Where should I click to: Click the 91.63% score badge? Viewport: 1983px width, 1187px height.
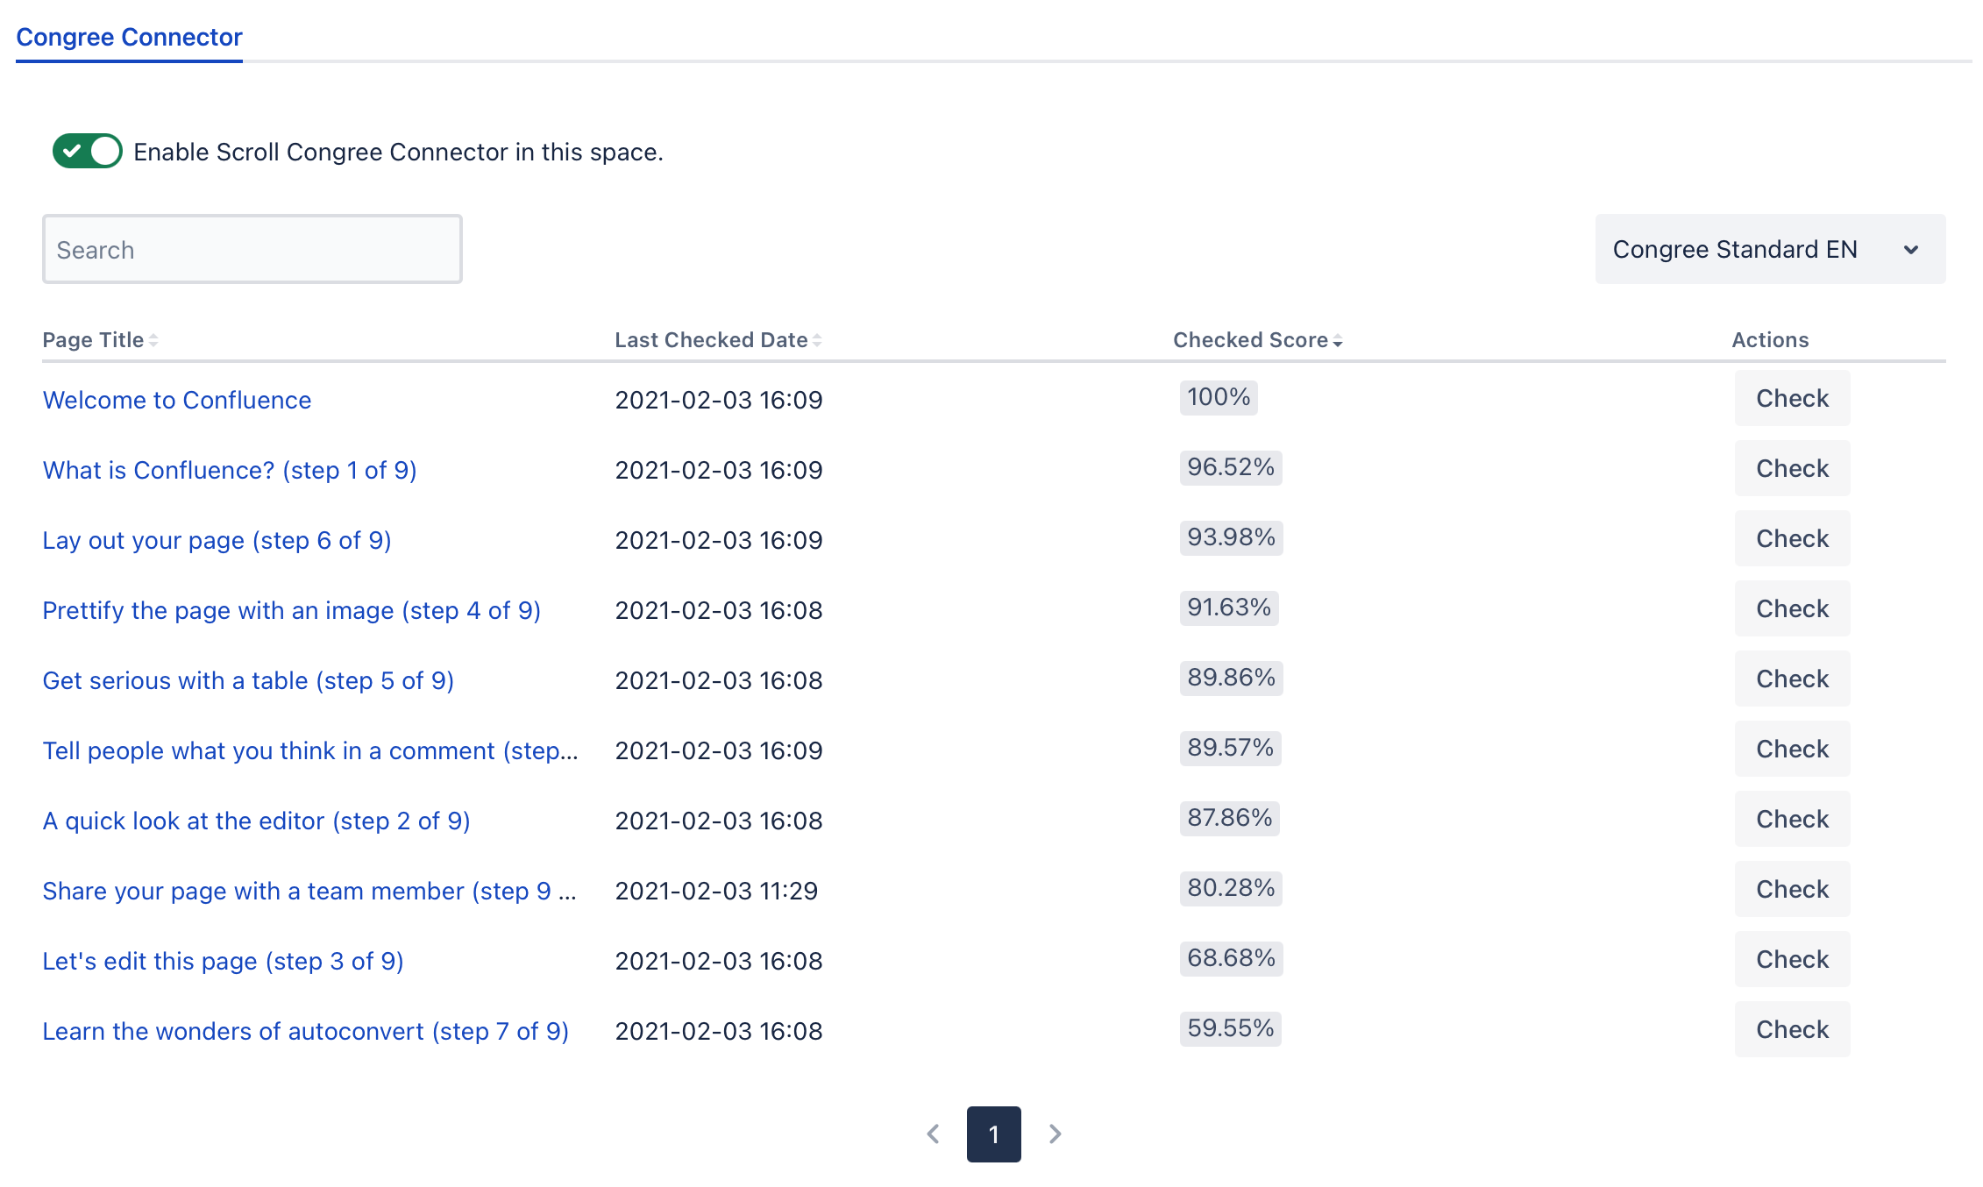1229,608
